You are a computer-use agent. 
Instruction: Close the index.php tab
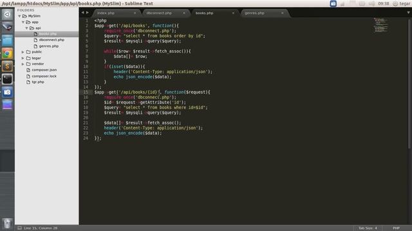[x=135, y=13]
